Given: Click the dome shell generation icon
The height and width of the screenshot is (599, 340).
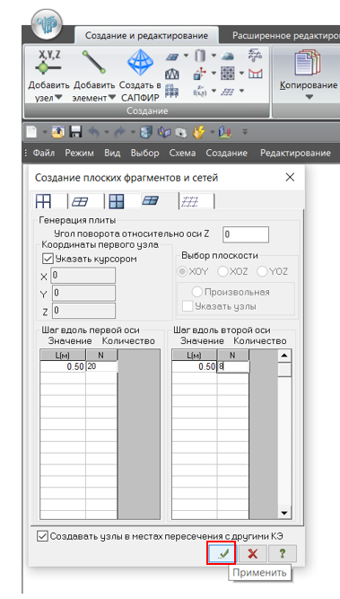Looking at the screenshot, I should 228,57.
